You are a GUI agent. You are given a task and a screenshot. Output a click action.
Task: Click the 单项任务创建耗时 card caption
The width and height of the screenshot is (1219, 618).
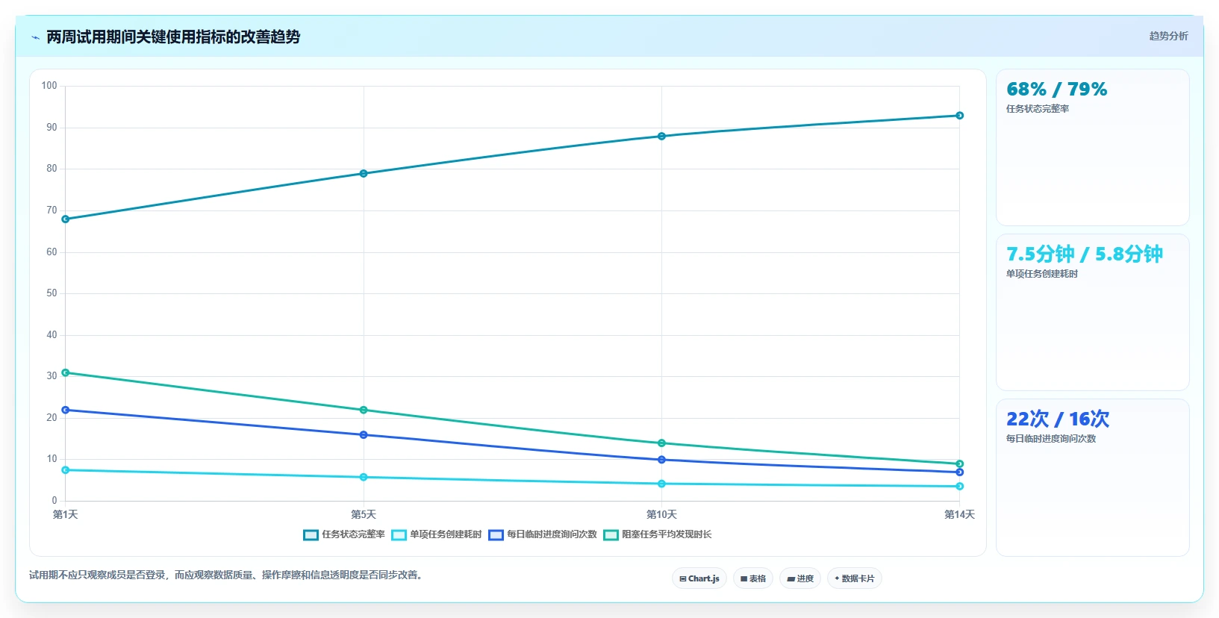tap(1042, 274)
